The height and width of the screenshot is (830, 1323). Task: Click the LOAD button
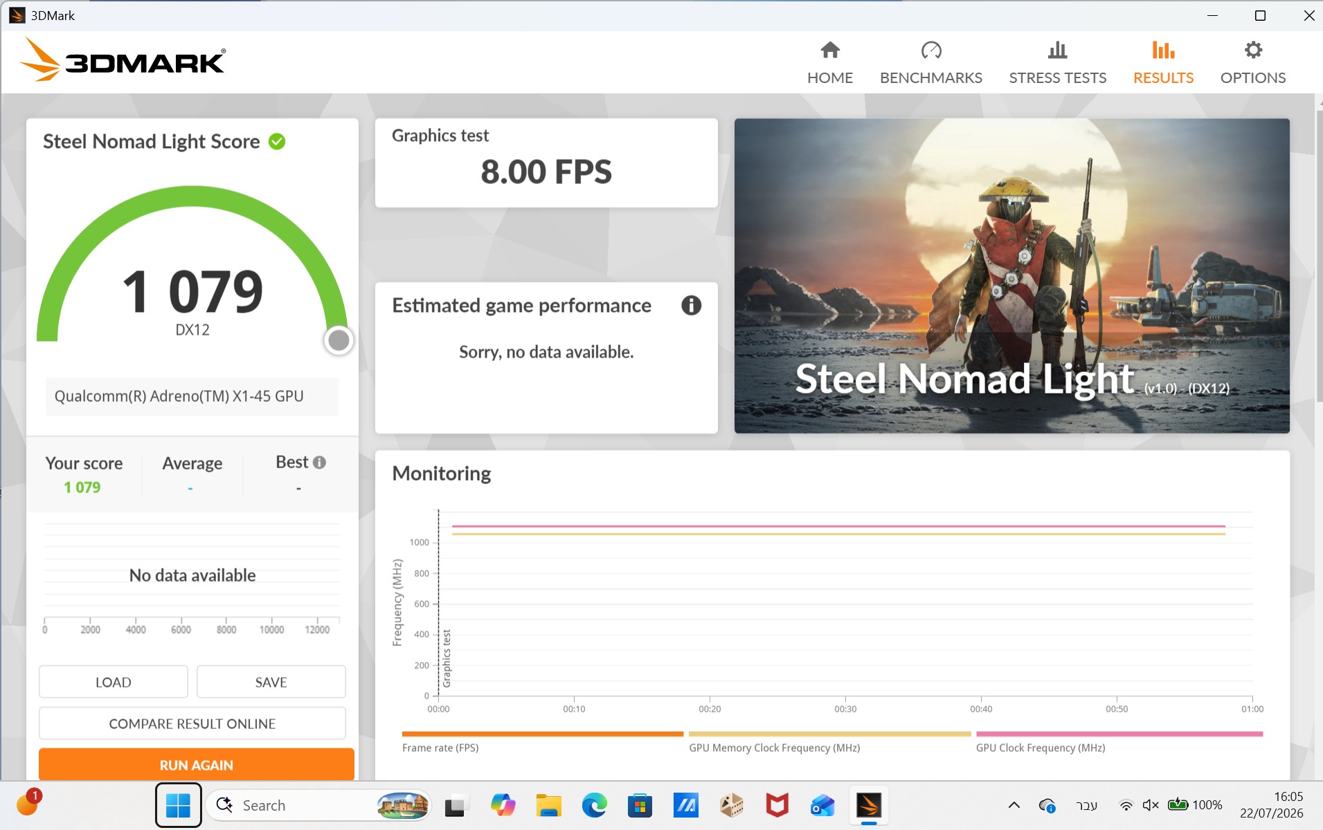pyautogui.click(x=113, y=682)
